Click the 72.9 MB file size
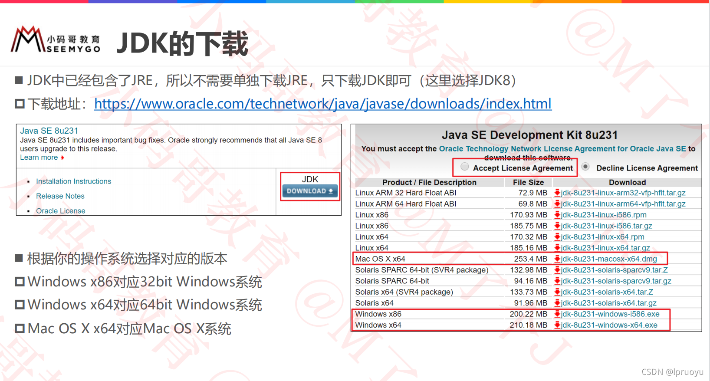710x381 pixels. tap(532, 193)
